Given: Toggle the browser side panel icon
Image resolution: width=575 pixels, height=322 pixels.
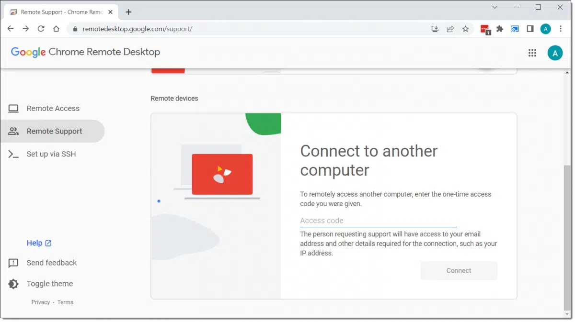Looking at the screenshot, I should coord(530,29).
